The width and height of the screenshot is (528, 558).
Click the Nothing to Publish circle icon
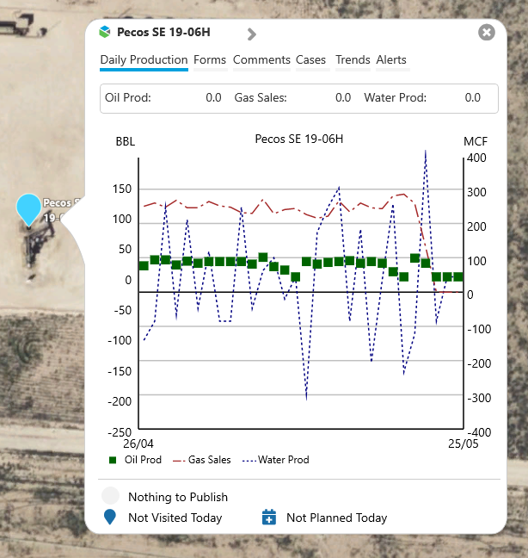[110, 496]
